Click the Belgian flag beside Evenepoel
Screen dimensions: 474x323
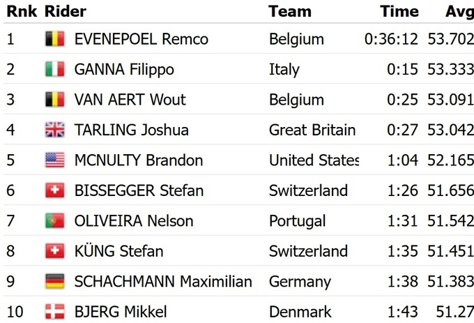54,39
